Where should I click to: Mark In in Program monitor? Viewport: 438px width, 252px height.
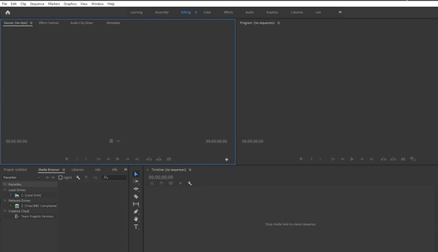pos(311,159)
